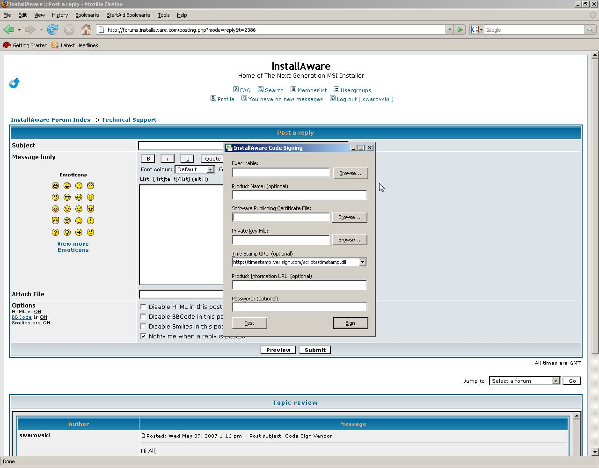This screenshot has height=468, width=599.
Task: Click the green Go arrow beside address bar
Action: pos(460,29)
